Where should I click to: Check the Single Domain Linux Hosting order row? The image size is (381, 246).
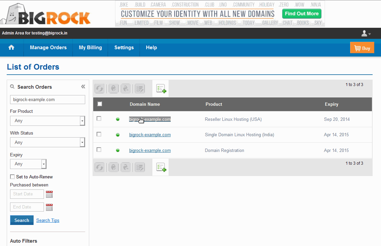point(99,134)
